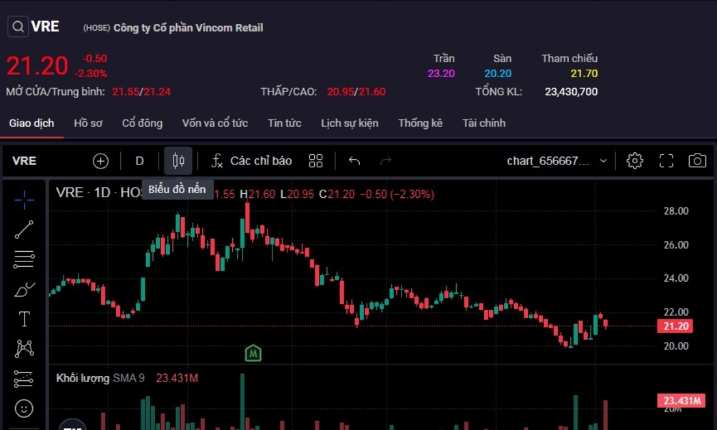
Task: Select the trend line drawing tool
Action: click(x=24, y=230)
